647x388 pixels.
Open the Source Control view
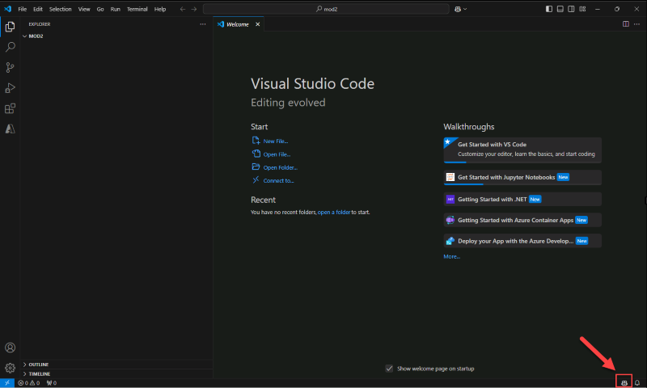11,68
